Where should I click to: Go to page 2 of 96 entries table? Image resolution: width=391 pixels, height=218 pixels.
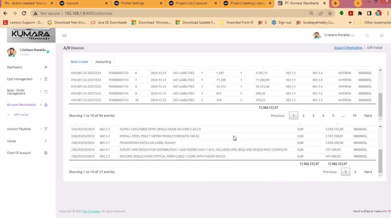click(303, 115)
